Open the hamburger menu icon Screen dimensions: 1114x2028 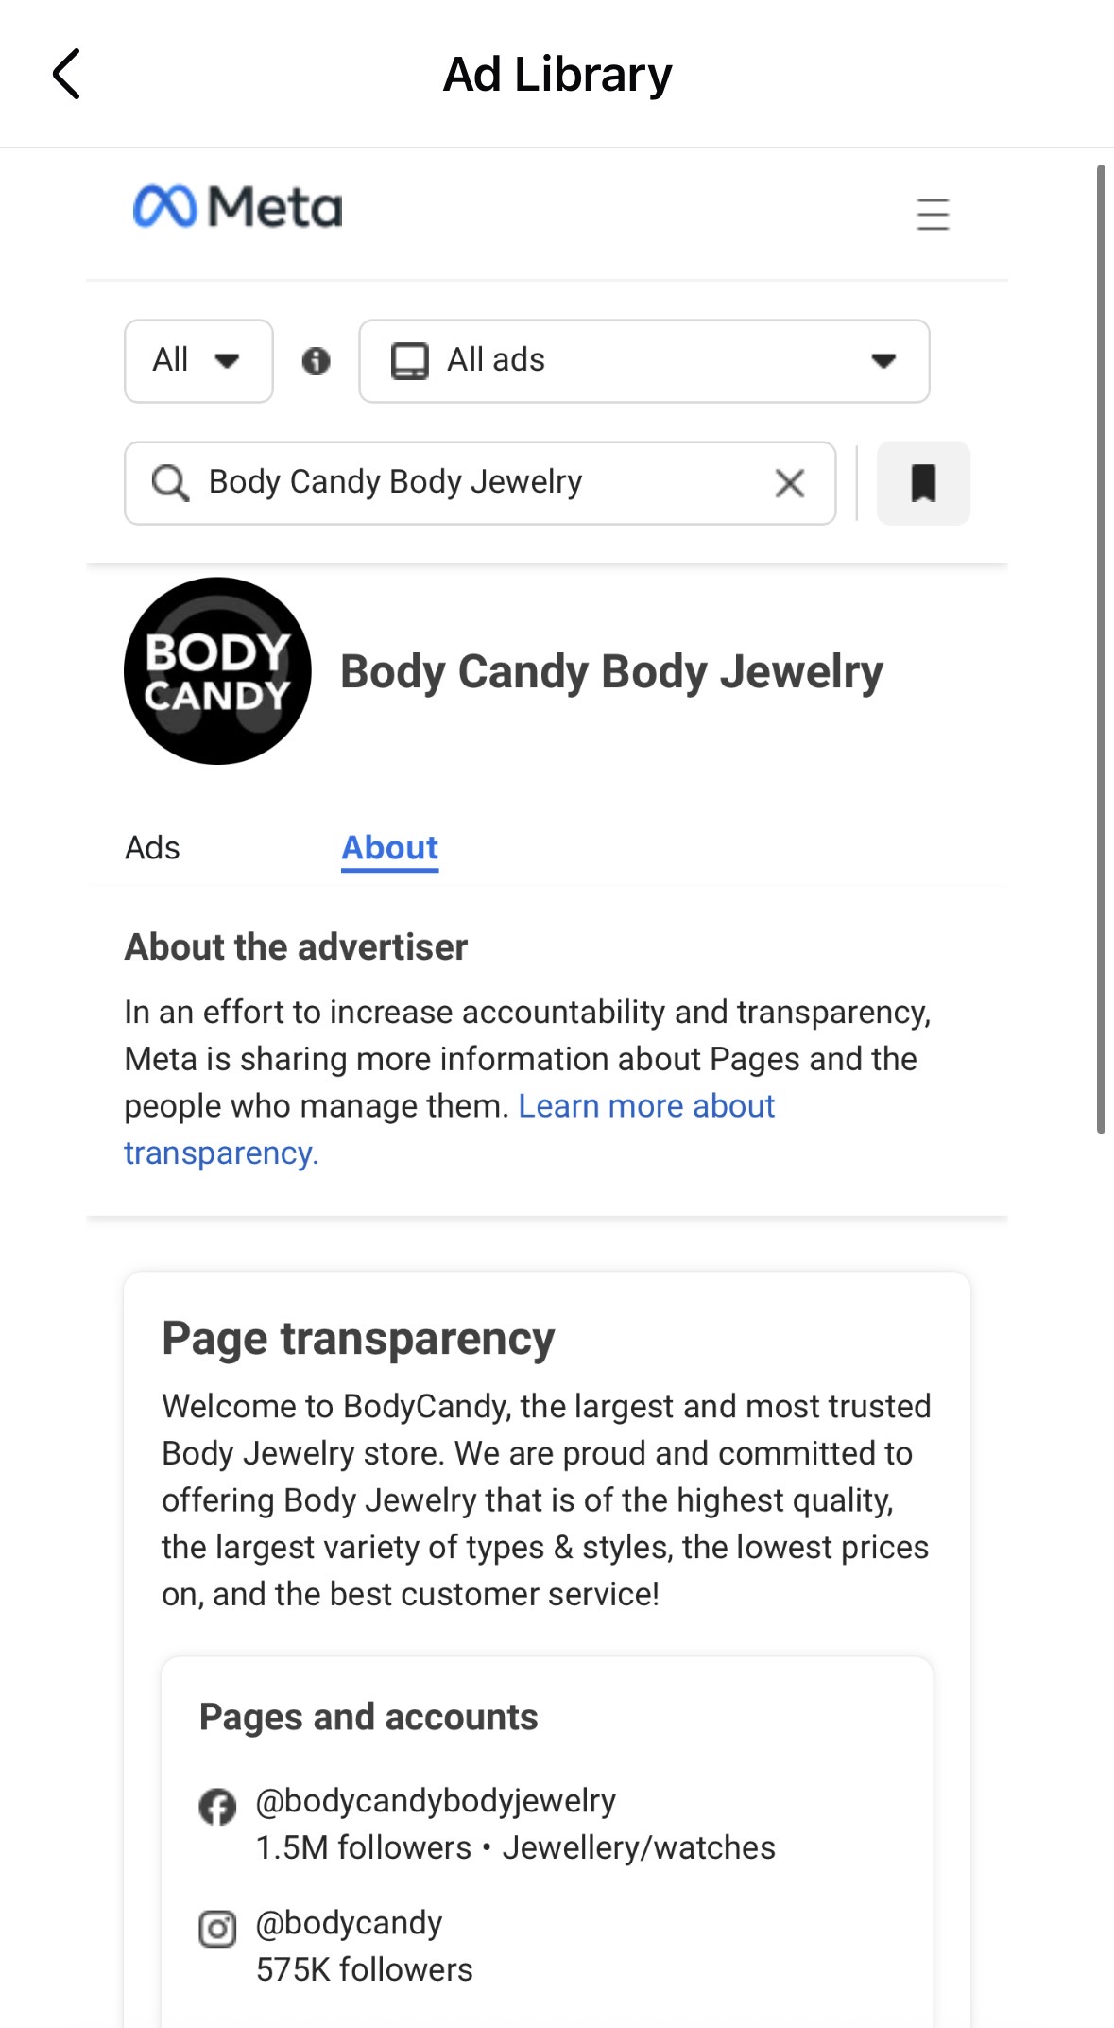(933, 215)
